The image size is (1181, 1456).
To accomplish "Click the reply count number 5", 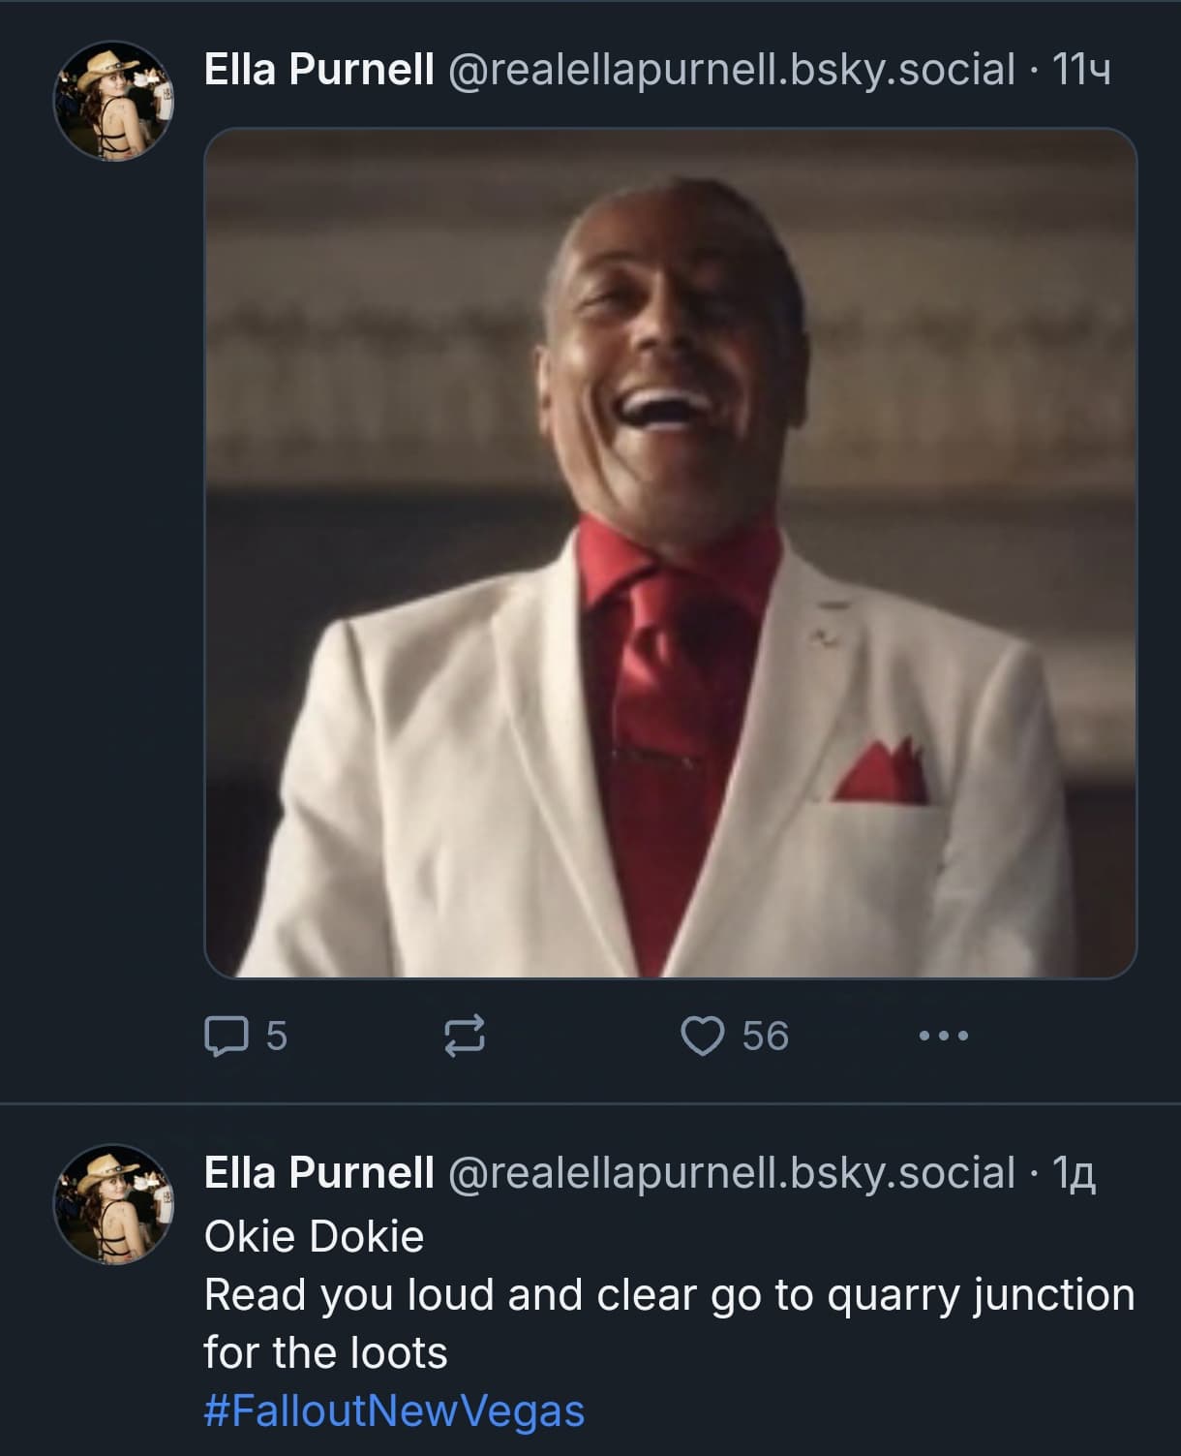I will pos(277,1036).
